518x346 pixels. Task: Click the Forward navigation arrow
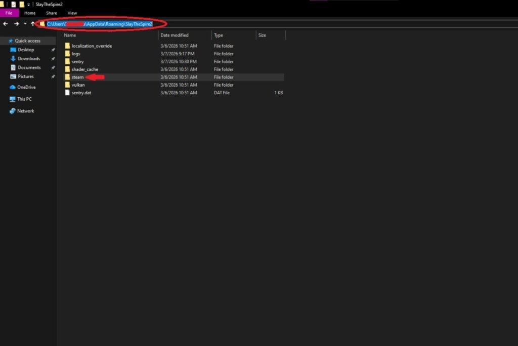[16, 24]
